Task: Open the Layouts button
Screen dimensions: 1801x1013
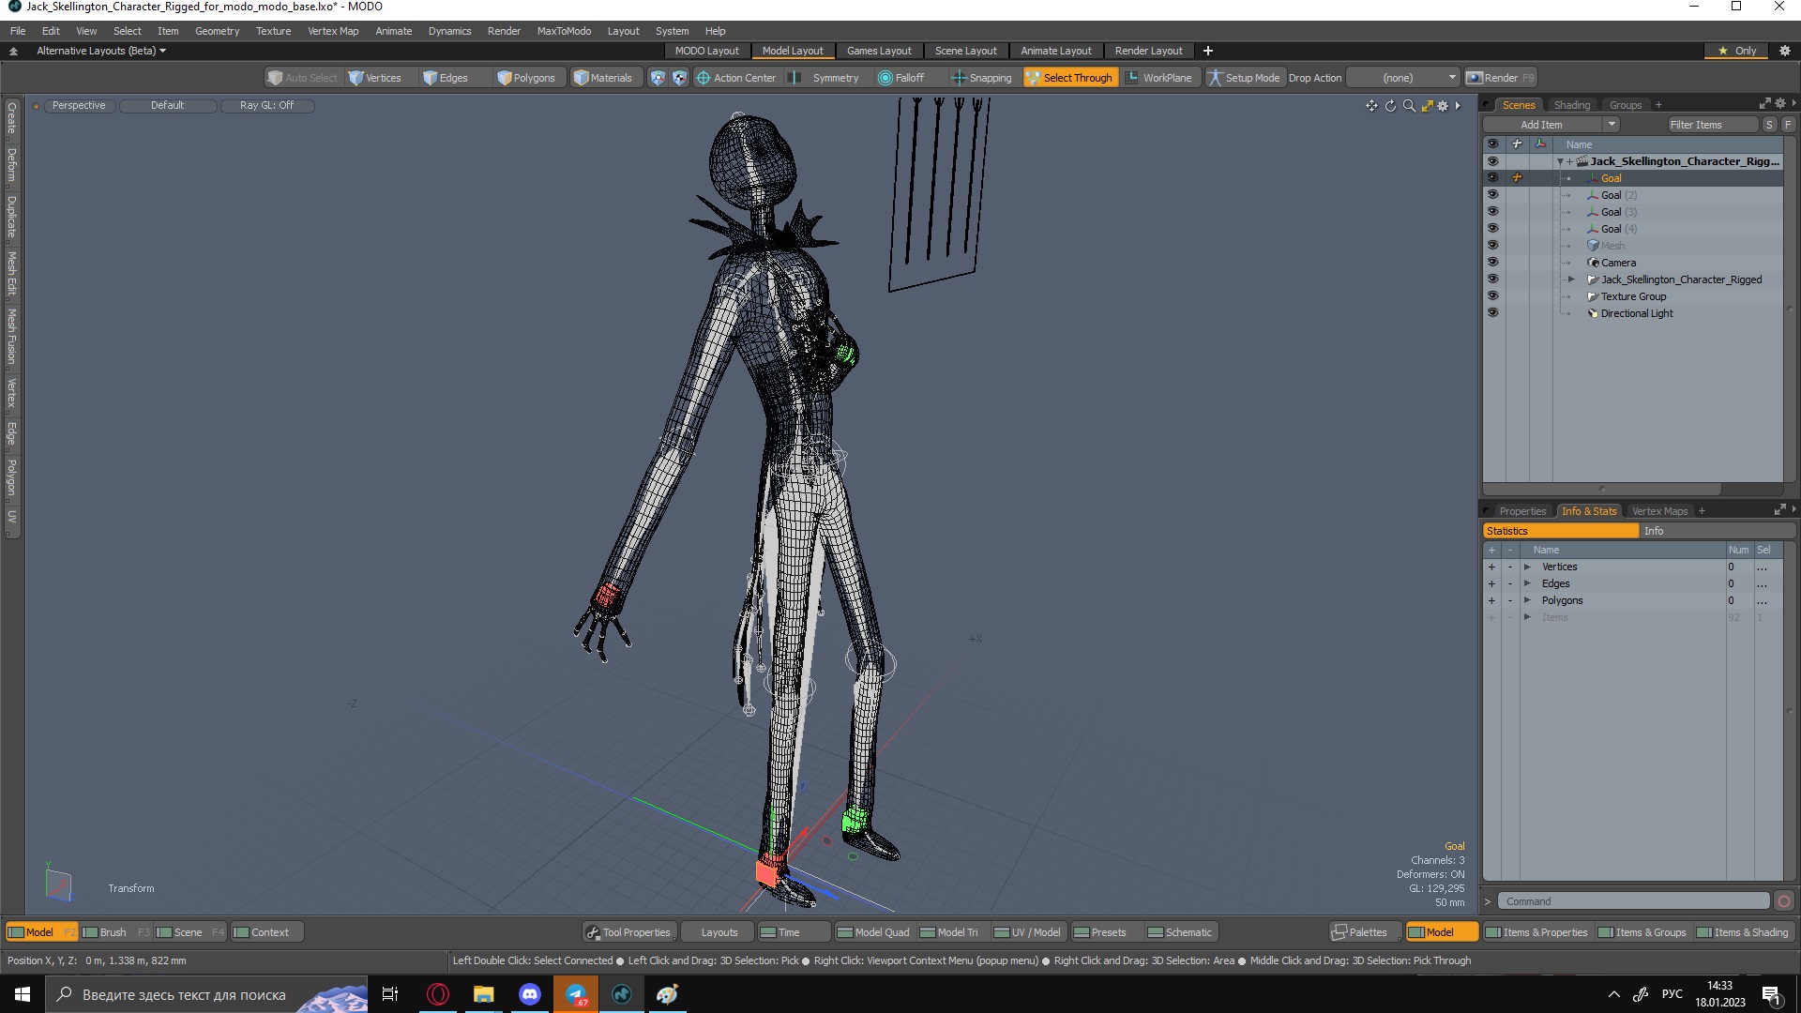Action: (719, 932)
